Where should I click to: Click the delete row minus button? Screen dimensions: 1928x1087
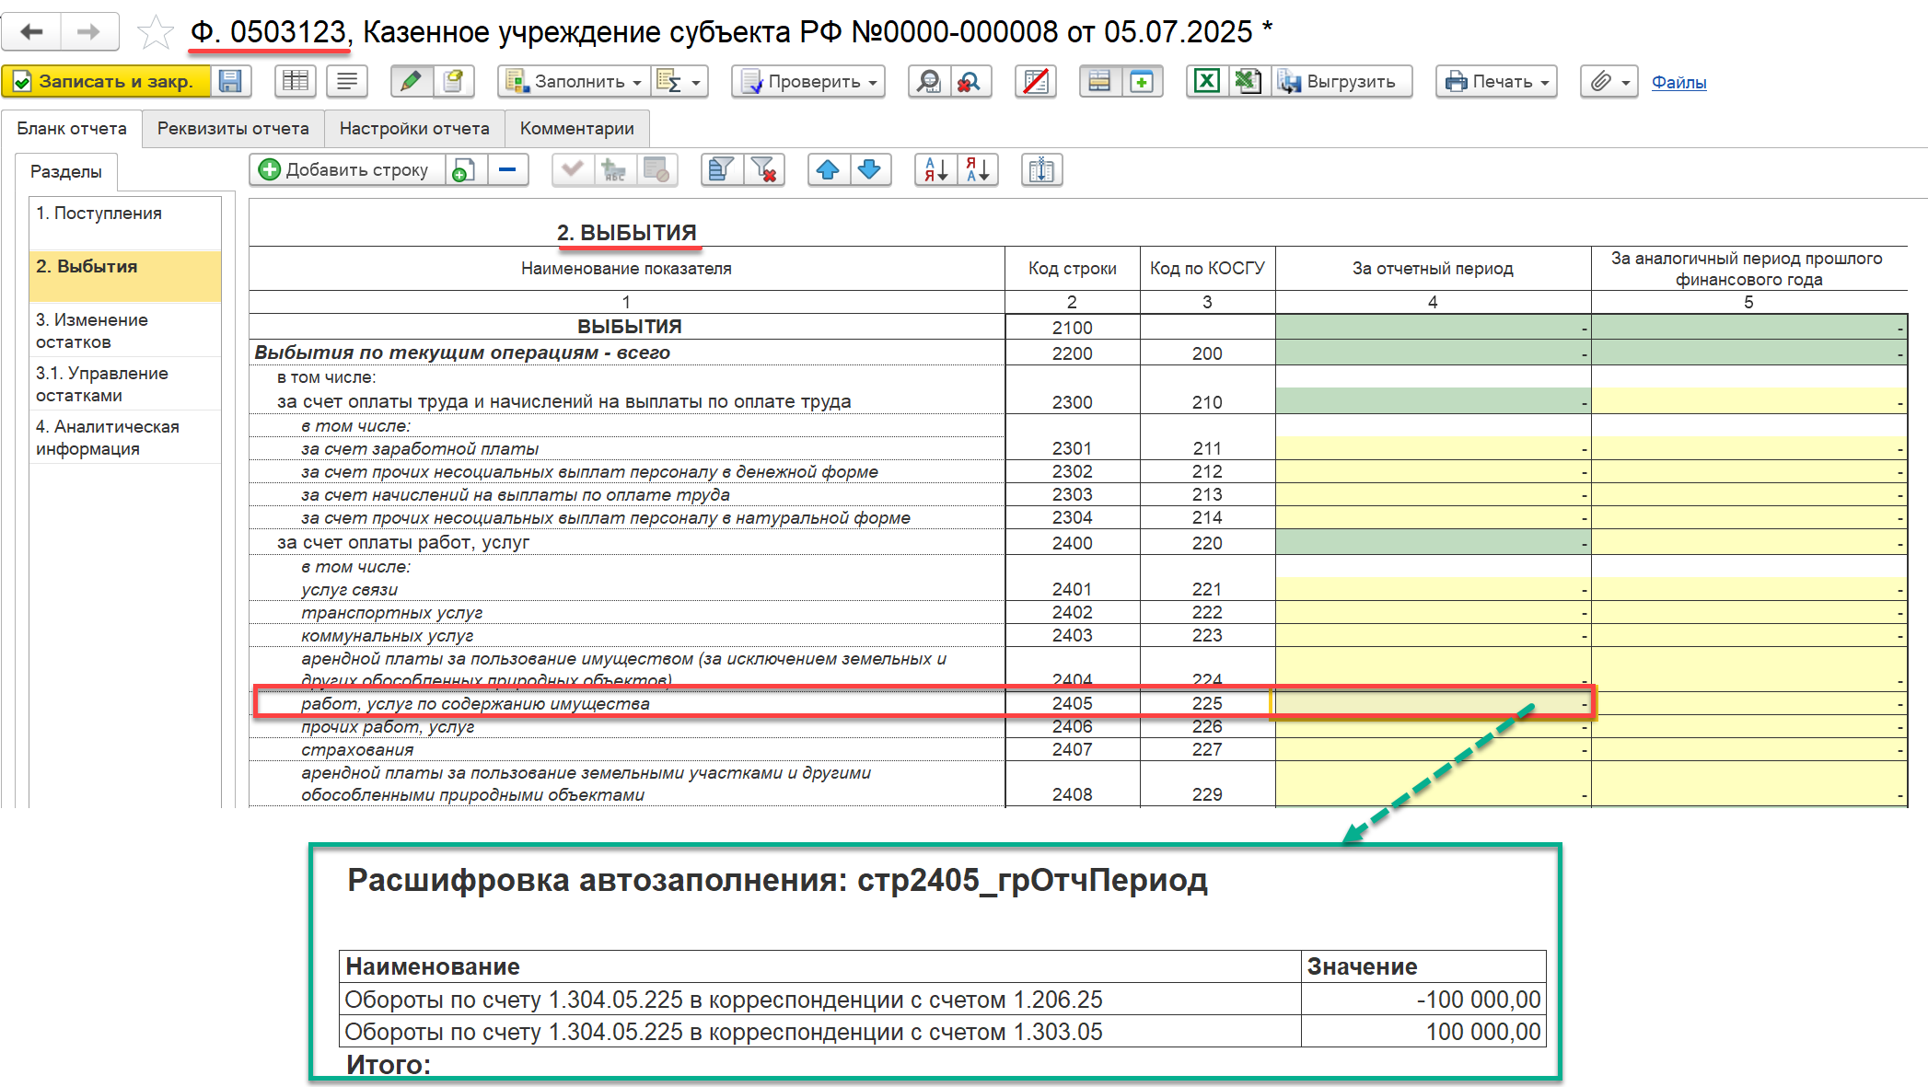(507, 170)
